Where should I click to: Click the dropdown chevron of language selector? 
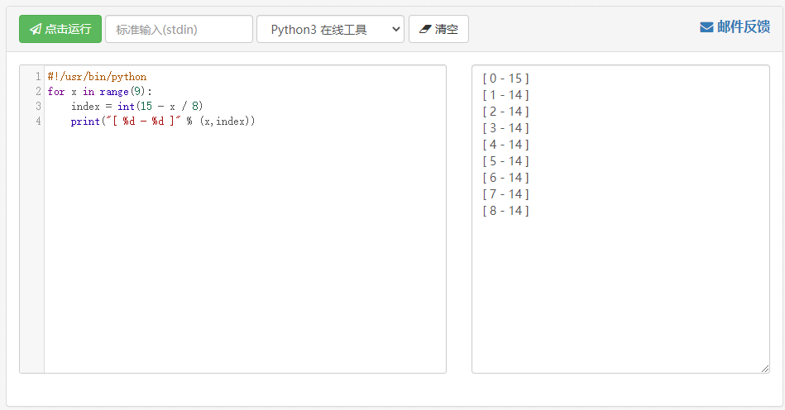[395, 30]
